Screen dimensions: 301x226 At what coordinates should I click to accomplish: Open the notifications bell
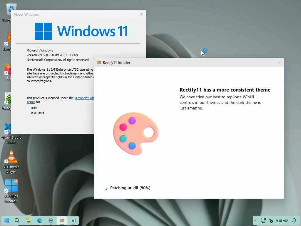coord(294,220)
